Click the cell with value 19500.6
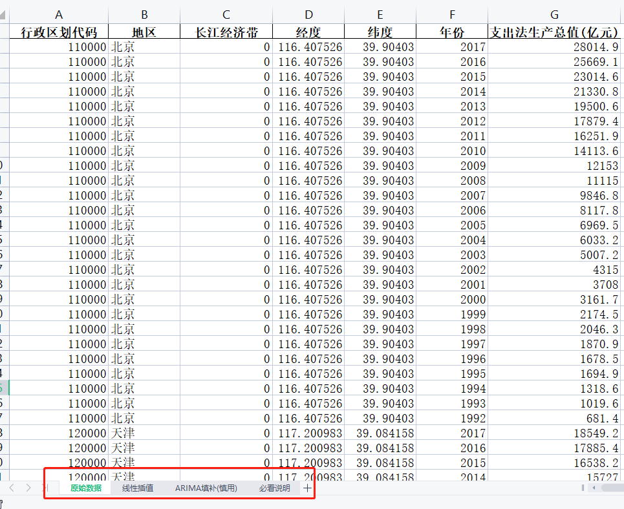Image resolution: width=624 pixels, height=509 pixels. point(554,106)
